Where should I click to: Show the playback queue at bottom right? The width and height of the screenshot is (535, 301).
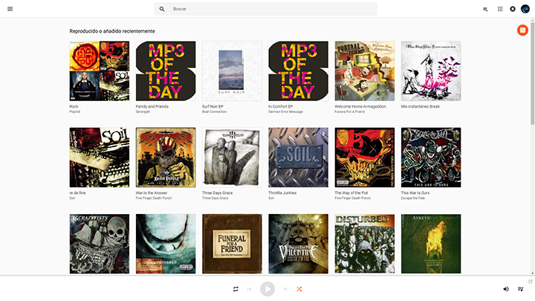(520, 289)
